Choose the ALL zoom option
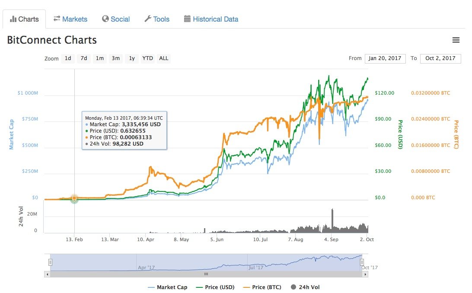Screen dimensions: 472x293 click(x=163, y=58)
